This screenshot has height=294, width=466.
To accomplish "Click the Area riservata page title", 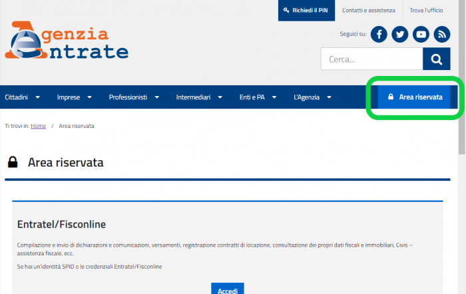I will (x=66, y=163).
